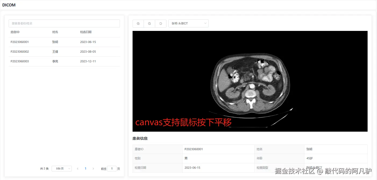Go to the previous page arrow
This screenshot has width=377, height=180.
78,169
